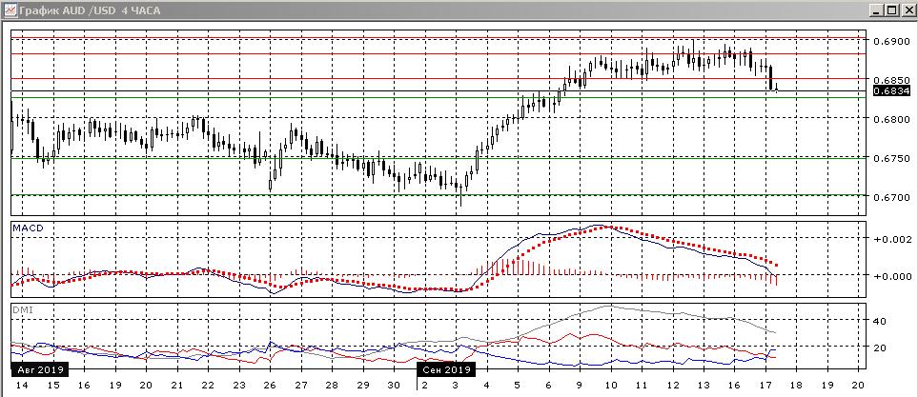Image resolution: width=918 pixels, height=397 pixels.
Task: Click the +0.002 MACD scale value
Action: coord(891,240)
